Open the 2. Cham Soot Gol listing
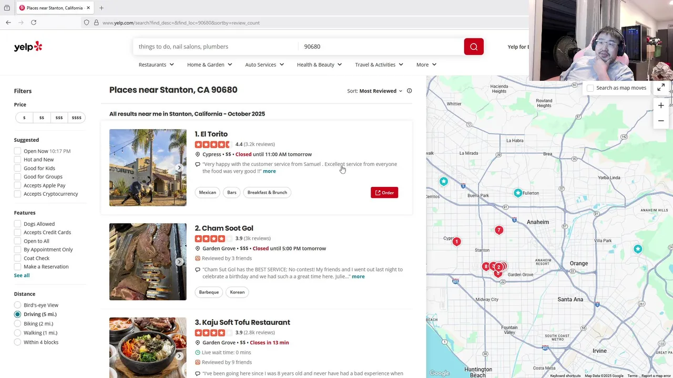 [224, 228]
